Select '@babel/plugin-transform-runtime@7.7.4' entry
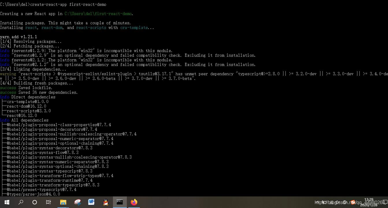Screen dimensions: 388x208 (x=50, y=180)
